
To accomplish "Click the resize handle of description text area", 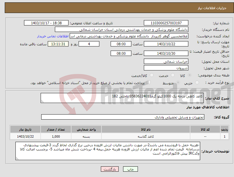I will coord(42,101).
